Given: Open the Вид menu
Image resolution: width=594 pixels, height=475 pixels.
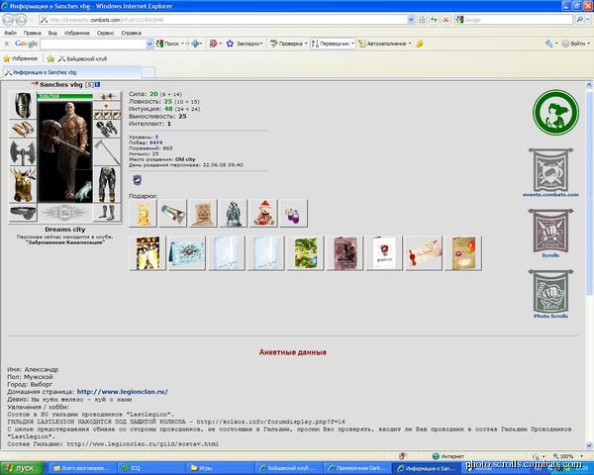Looking at the screenshot, I should [x=52, y=33].
